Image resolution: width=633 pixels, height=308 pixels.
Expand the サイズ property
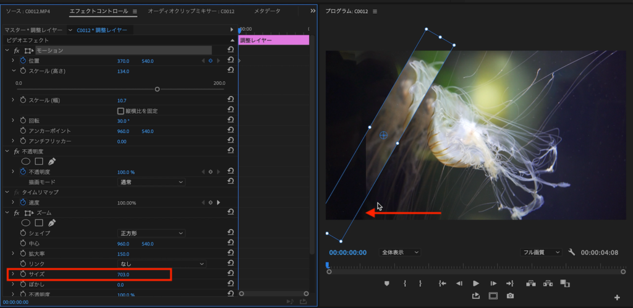[x=12, y=274]
